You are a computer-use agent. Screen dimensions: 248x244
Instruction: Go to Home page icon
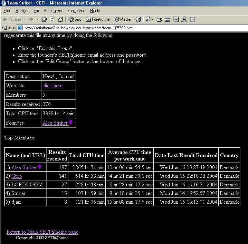click(60, 19)
